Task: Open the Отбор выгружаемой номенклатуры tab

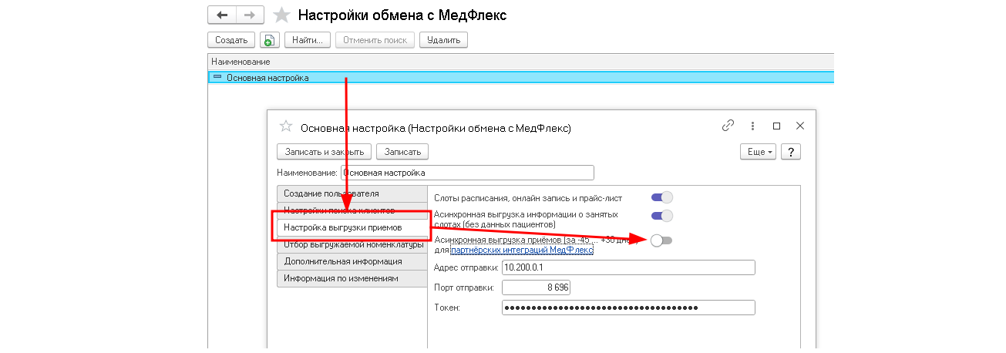Action: click(352, 245)
